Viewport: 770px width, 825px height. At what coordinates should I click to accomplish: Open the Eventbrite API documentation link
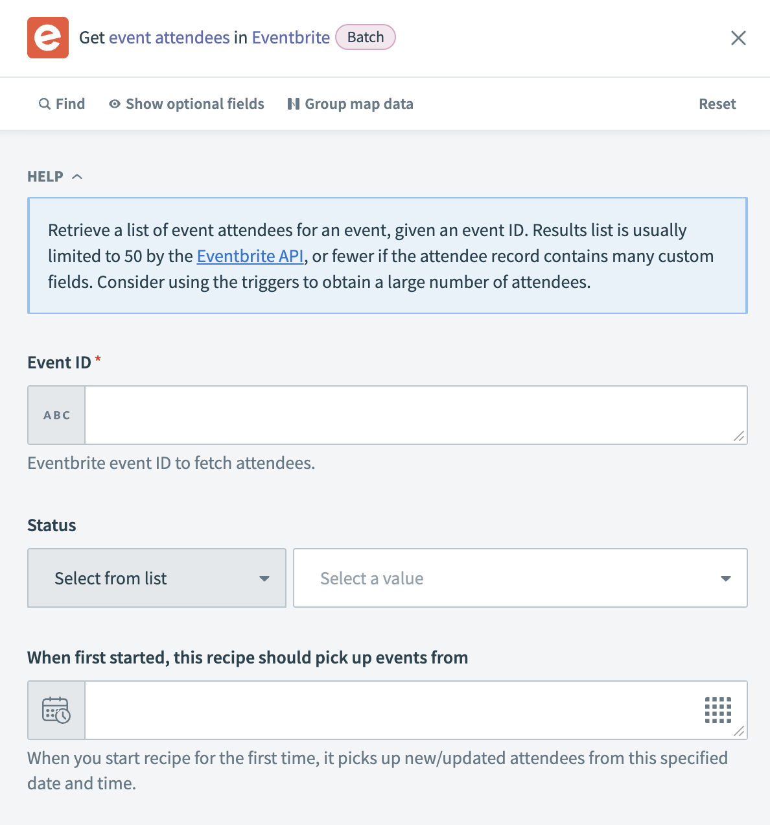[x=250, y=256]
